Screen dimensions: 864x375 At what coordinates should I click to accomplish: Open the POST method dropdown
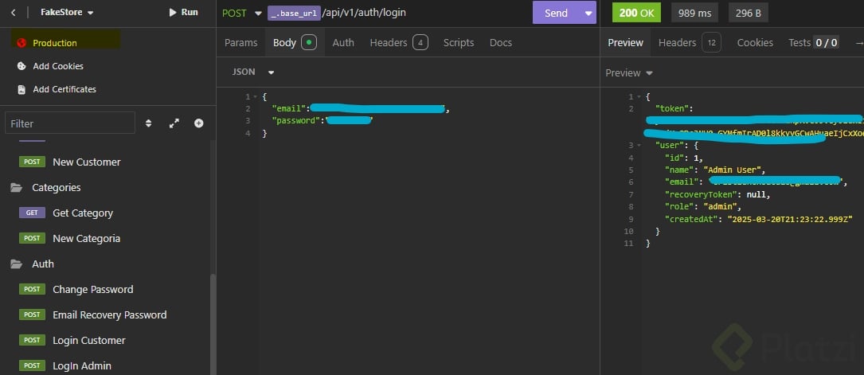coord(241,13)
